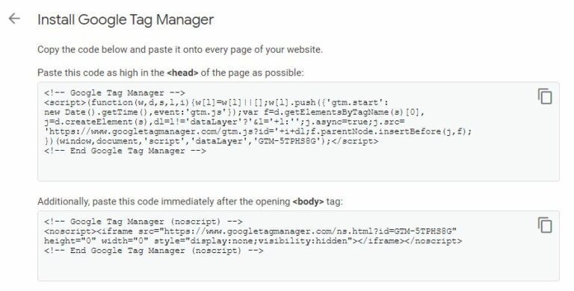Copy the noscript body snippet using copy icon

pos(545,225)
